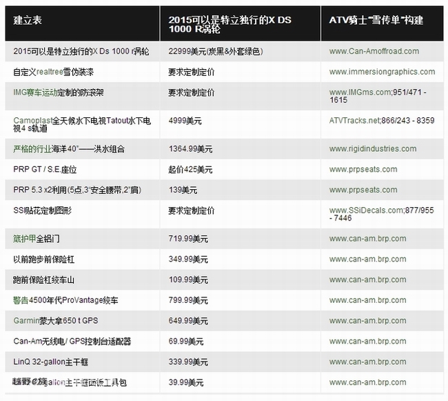Select the 799.99美元 price cell

[x=240, y=301]
